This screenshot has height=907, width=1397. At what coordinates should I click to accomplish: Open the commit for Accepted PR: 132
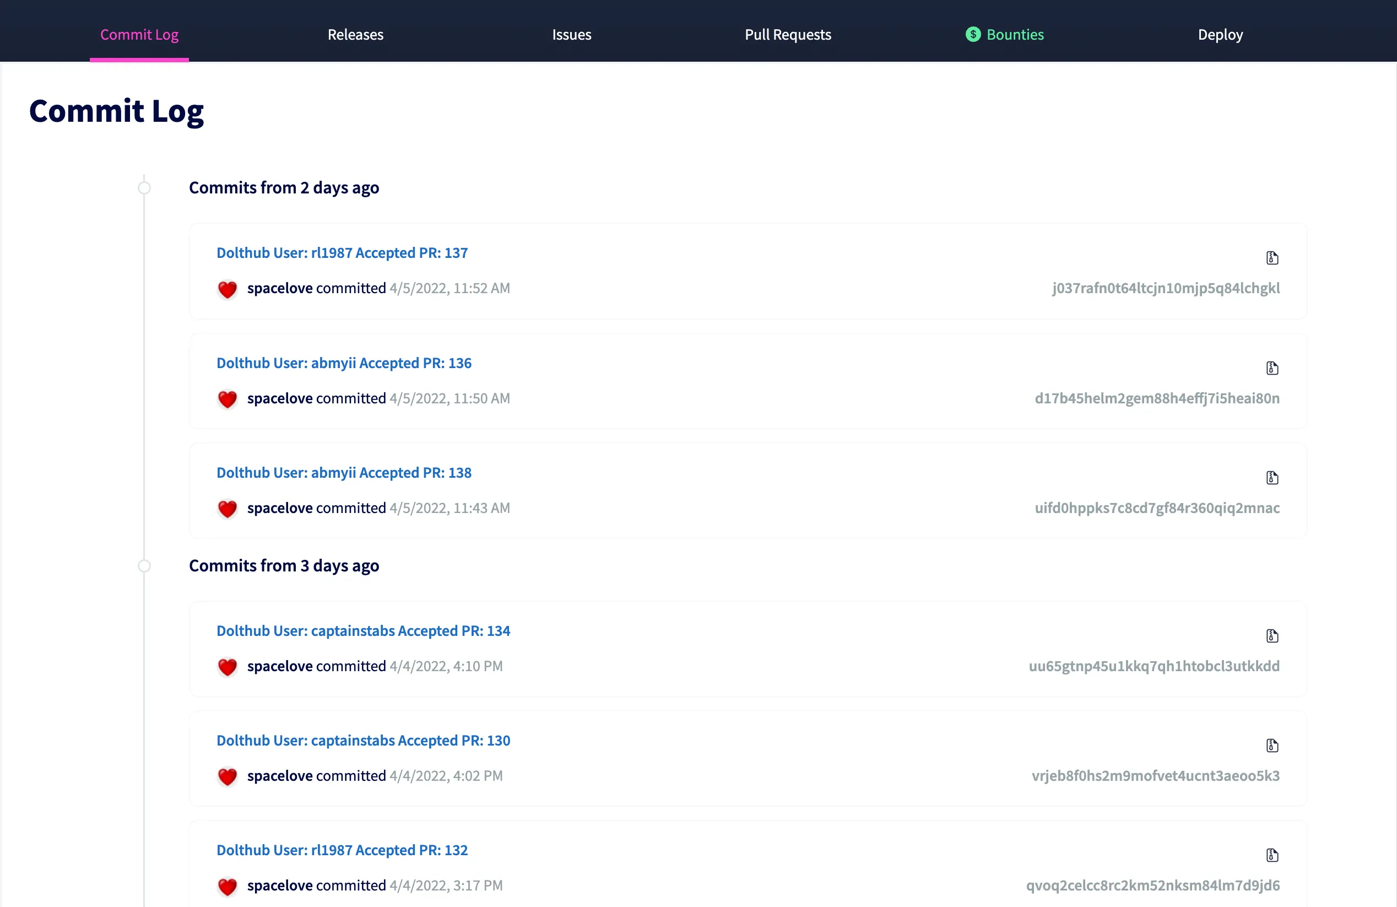point(342,850)
